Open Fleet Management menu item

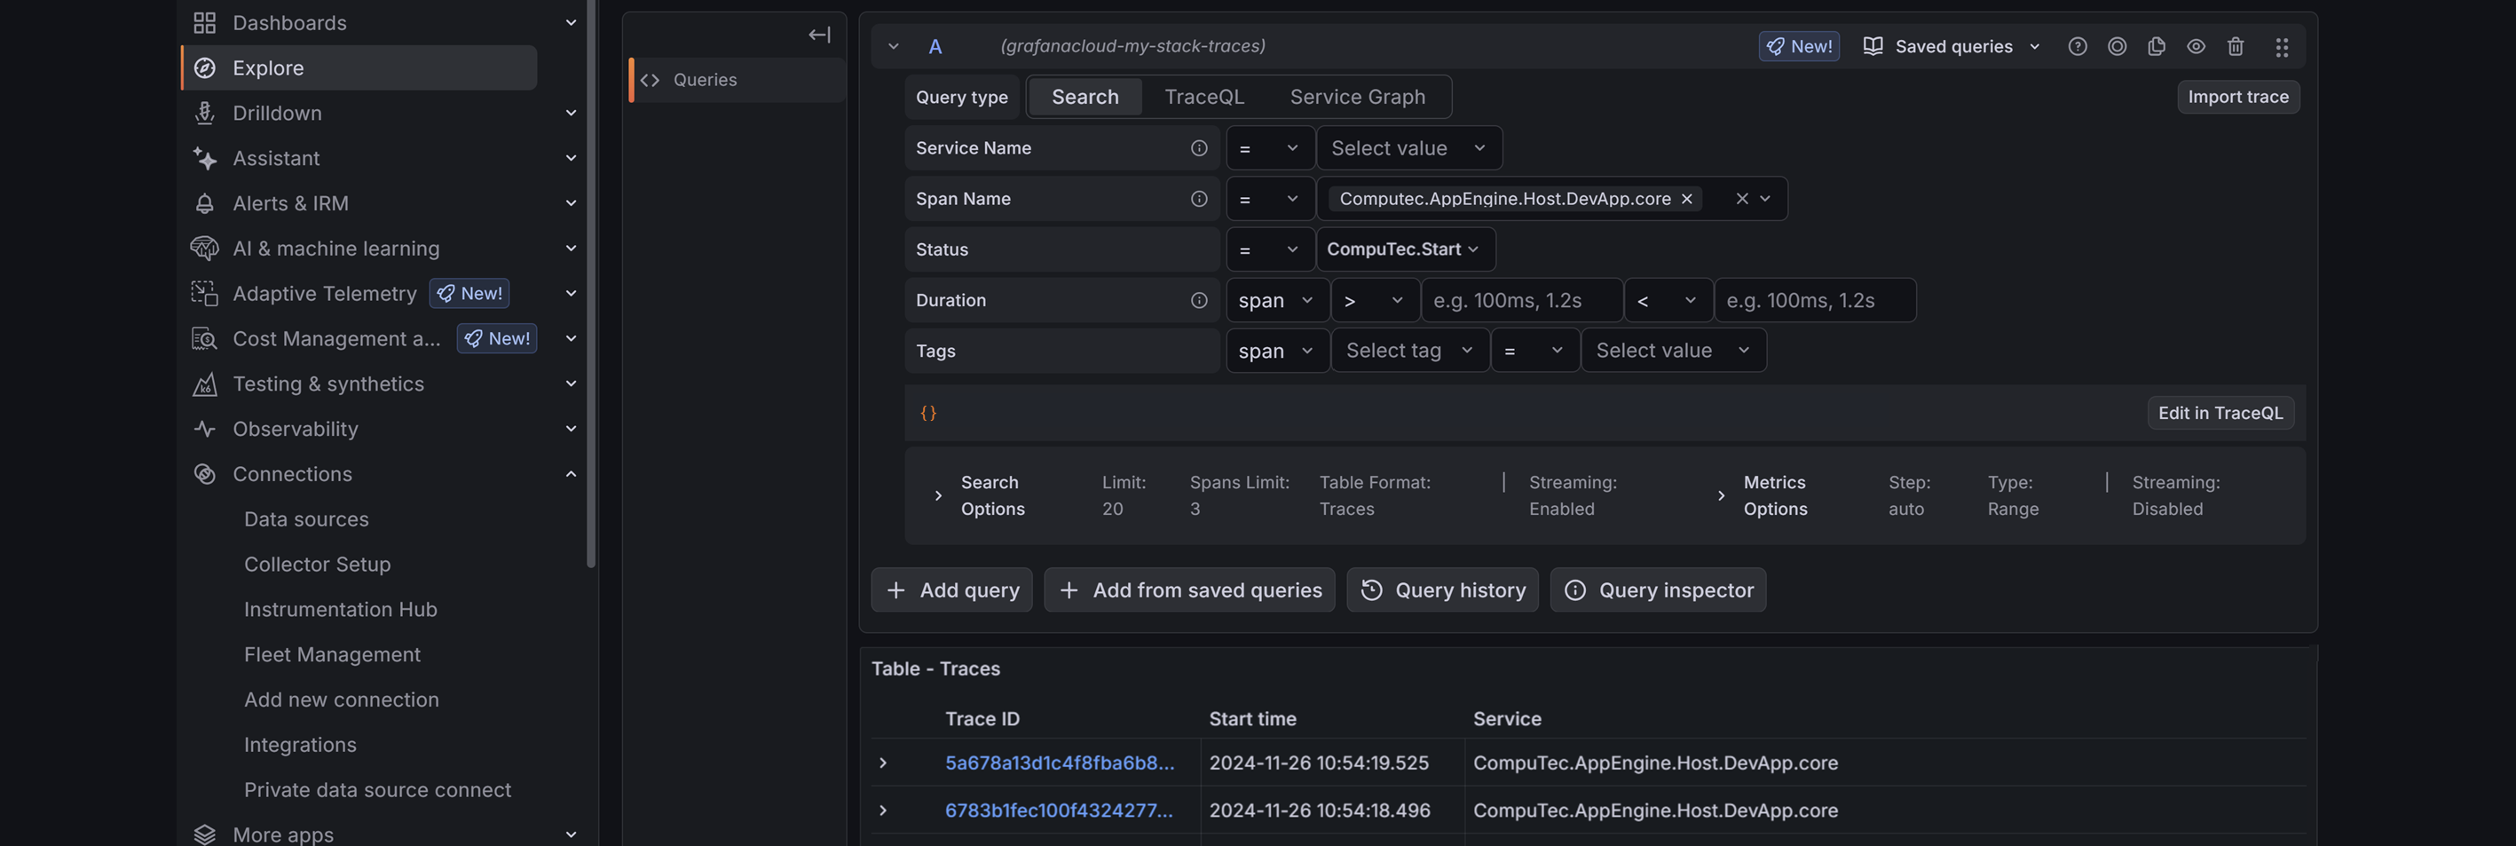tap(332, 653)
